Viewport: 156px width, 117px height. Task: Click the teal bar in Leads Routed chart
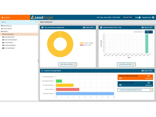click(147, 44)
